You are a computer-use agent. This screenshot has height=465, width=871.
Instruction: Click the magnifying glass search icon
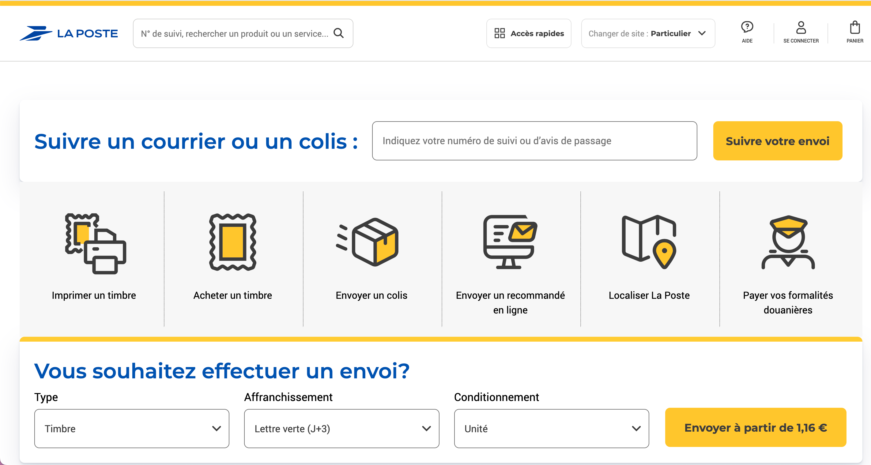tap(339, 33)
